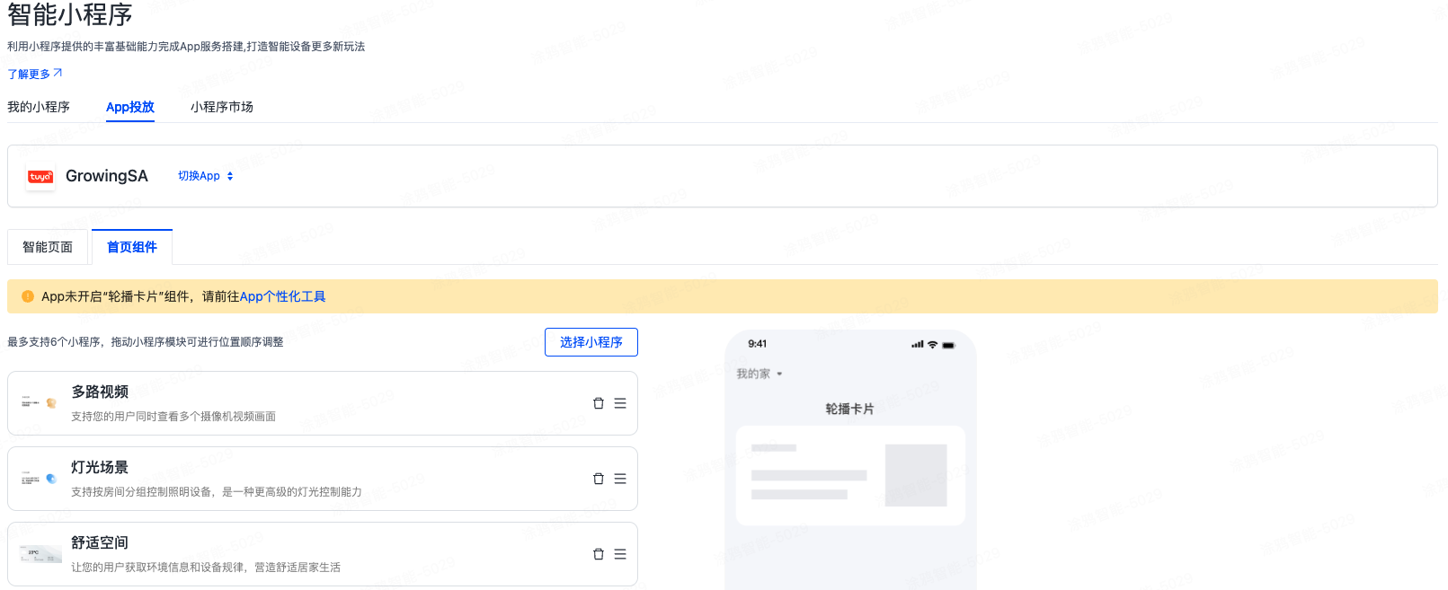Delete the 多路视频 mini program

click(598, 403)
